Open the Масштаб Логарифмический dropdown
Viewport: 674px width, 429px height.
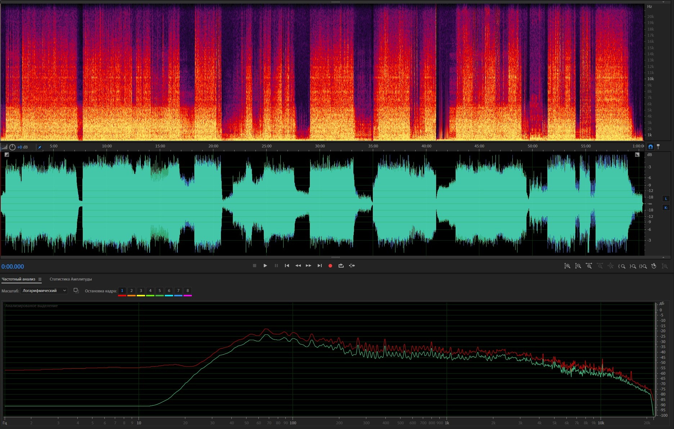[44, 291]
